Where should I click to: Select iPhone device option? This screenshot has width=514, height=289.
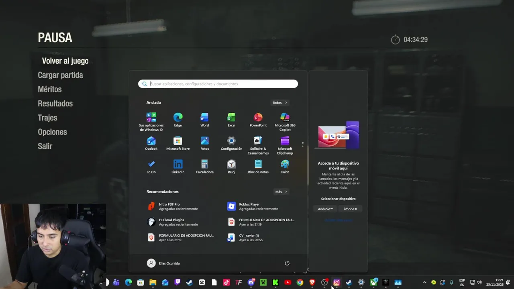tap(350, 209)
